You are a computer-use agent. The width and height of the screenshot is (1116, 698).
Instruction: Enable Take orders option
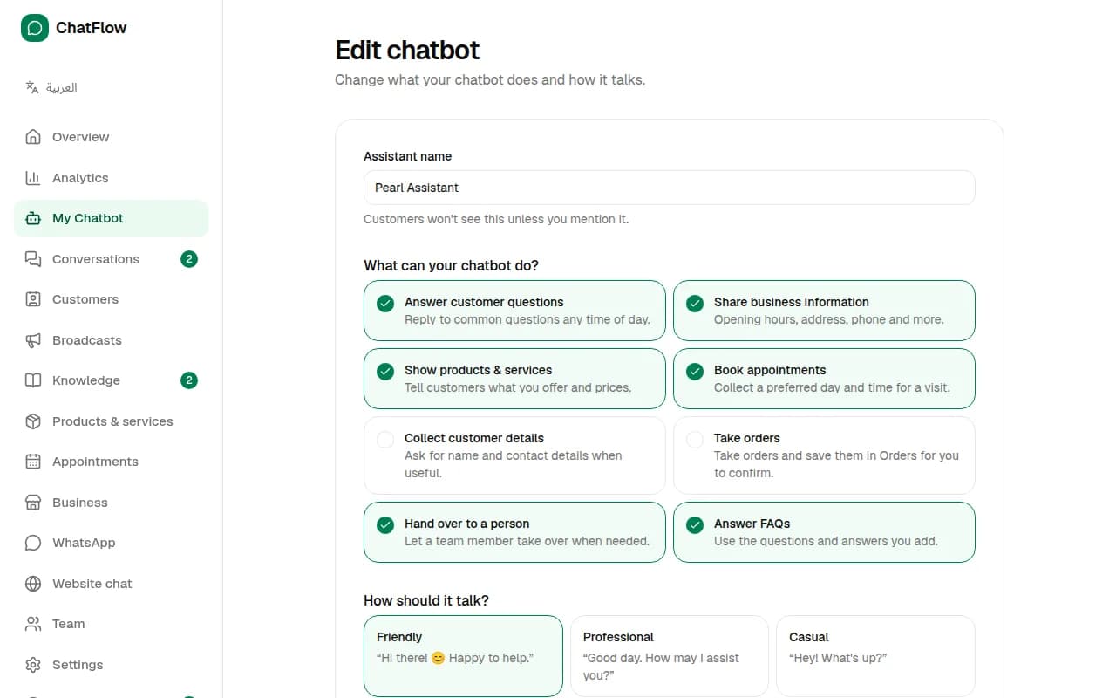pos(824,455)
